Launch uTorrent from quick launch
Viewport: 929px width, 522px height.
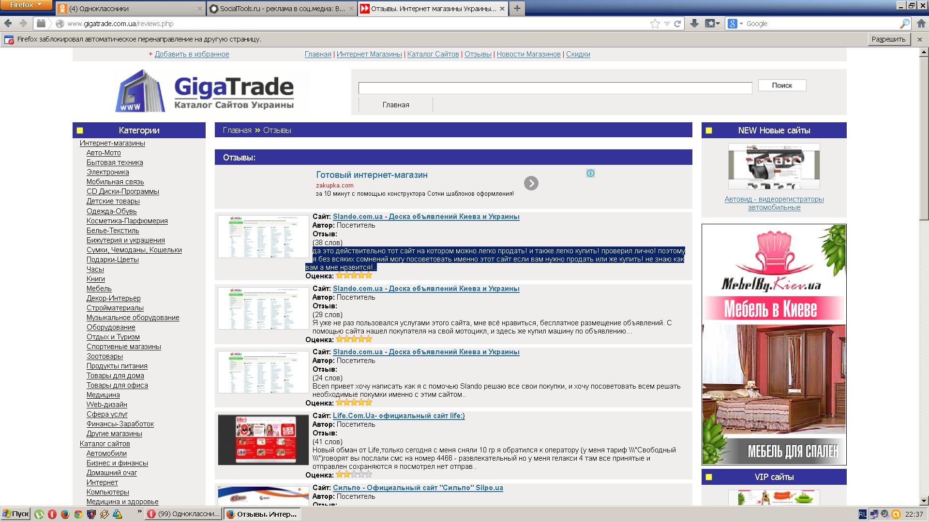[x=39, y=514]
